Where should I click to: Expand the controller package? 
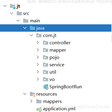[x=38, y=43]
